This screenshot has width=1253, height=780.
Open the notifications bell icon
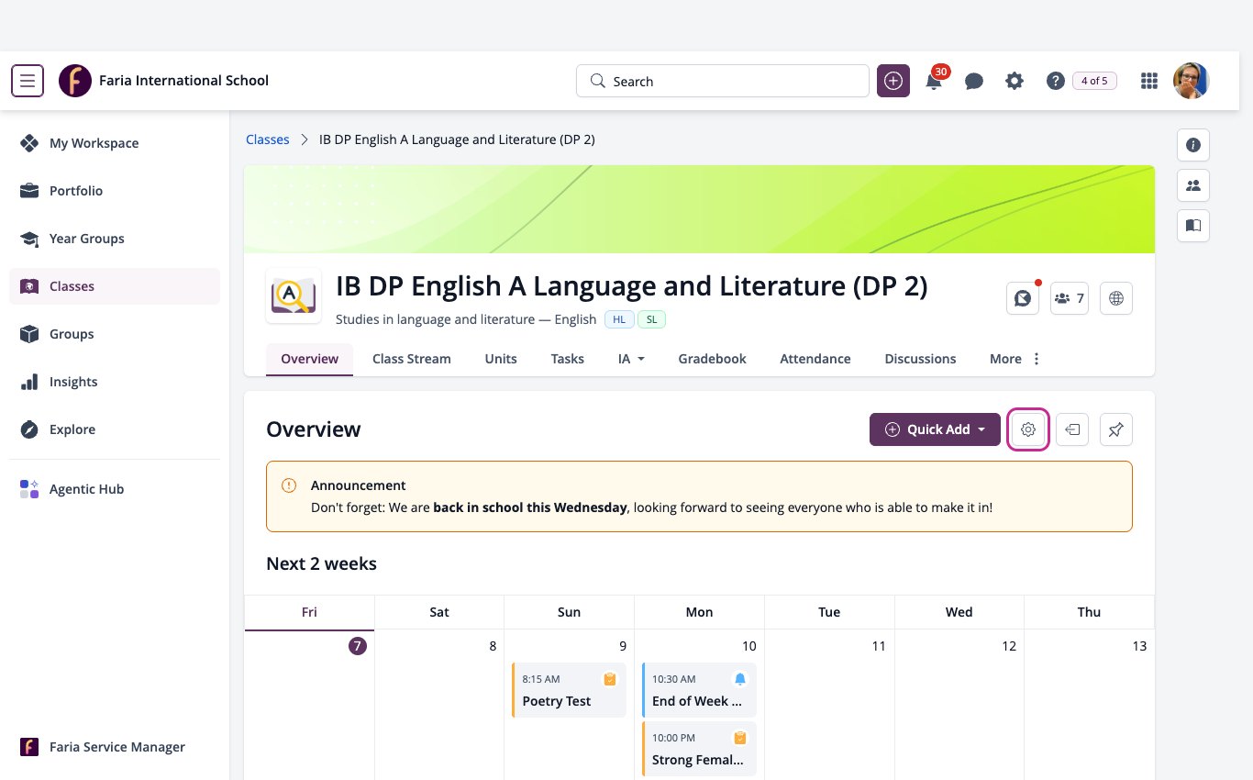point(934,81)
